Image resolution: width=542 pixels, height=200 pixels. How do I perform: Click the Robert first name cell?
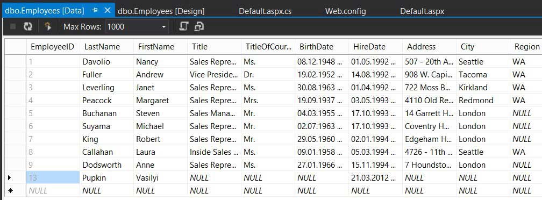[161, 139]
